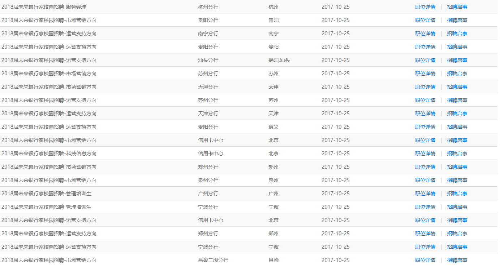Screen dimensions: 503x271
Task: Open 招聘启事 for 泉州分行 市场营销方向
Action: click(x=457, y=180)
